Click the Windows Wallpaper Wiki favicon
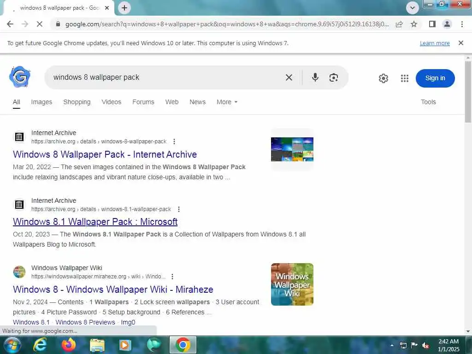The width and height of the screenshot is (472, 354). (x=19, y=272)
